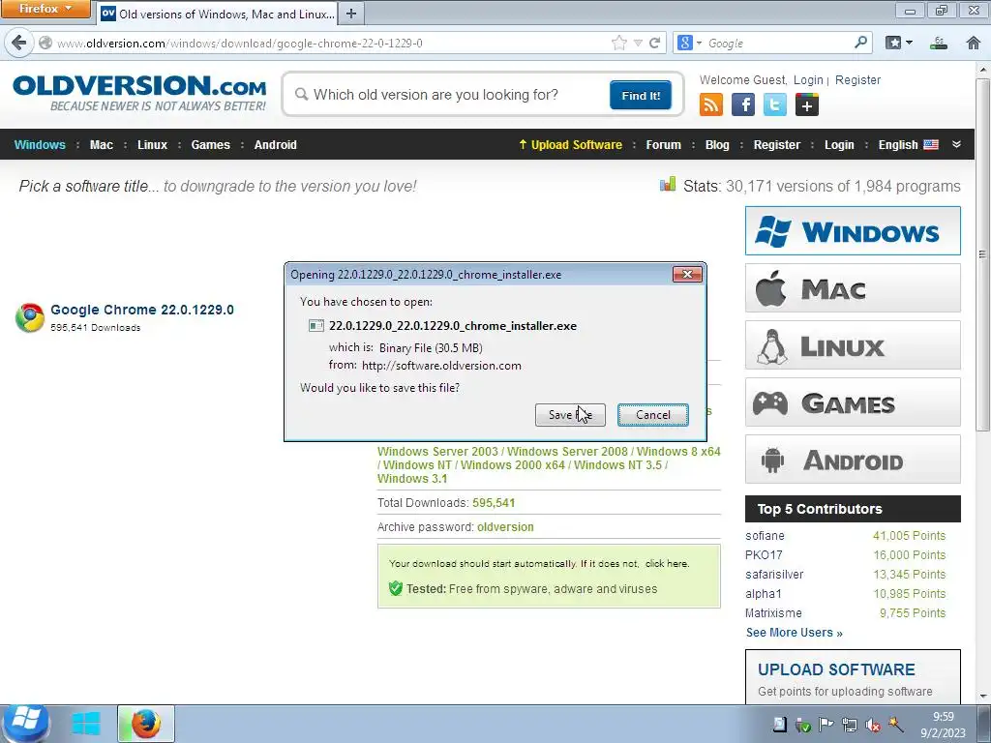Screen dimensions: 991x743
Task: Cancel the file download dialog
Action: pos(653,415)
